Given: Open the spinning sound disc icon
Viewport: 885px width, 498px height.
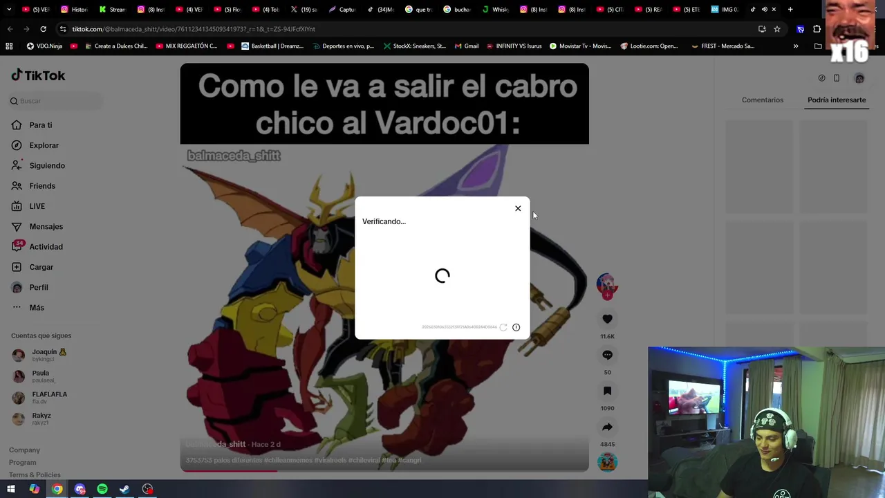Looking at the screenshot, I should click(x=607, y=462).
